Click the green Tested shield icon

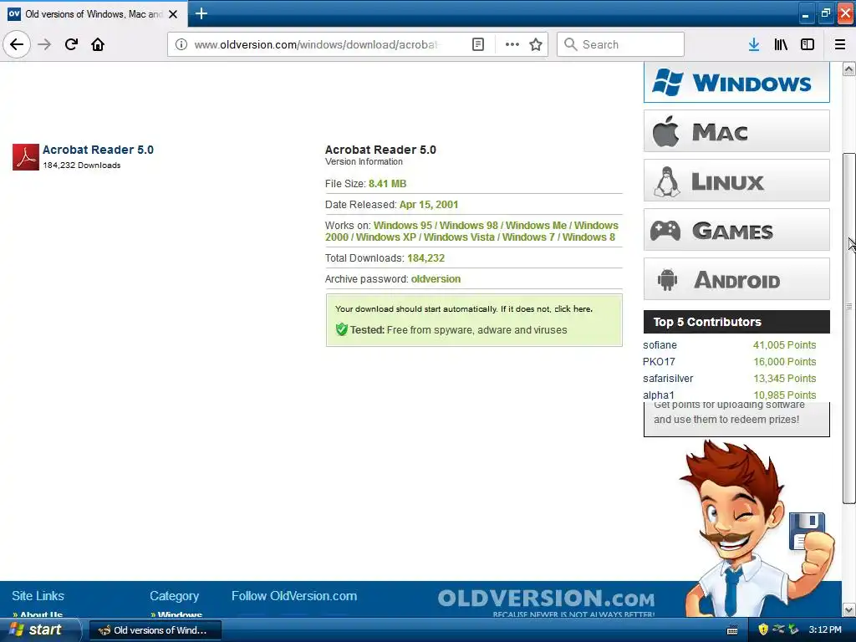pyautogui.click(x=342, y=329)
